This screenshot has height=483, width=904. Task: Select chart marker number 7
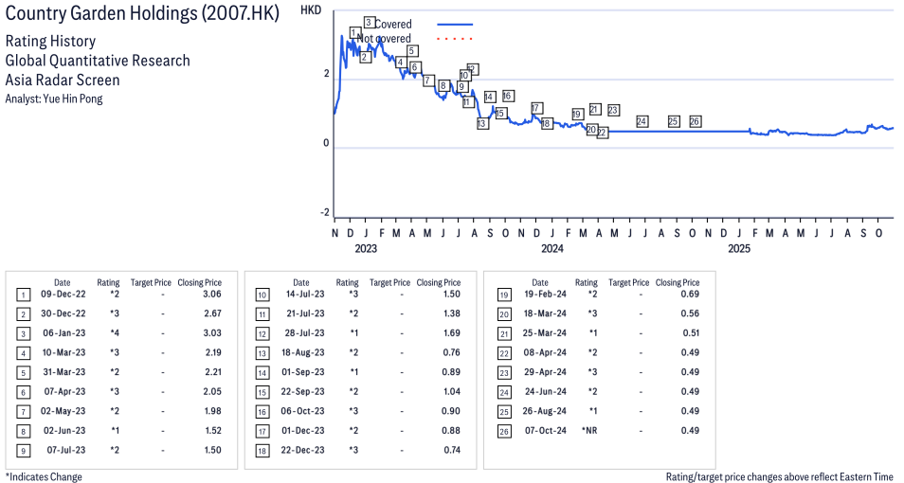point(428,80)
